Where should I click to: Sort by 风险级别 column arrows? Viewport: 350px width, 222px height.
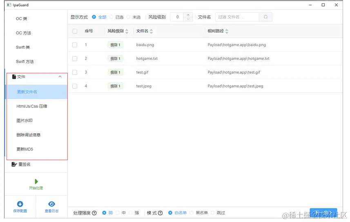127,31
